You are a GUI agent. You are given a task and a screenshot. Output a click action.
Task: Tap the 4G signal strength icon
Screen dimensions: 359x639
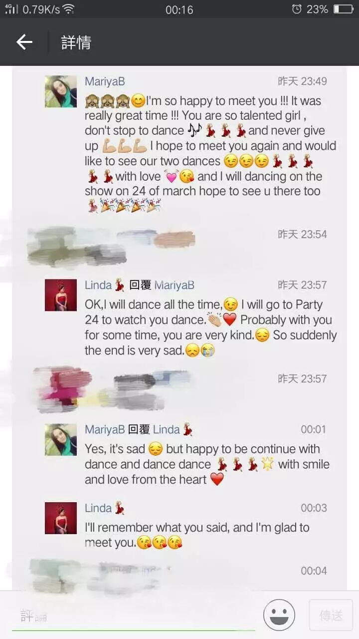(x=11, y=9)
